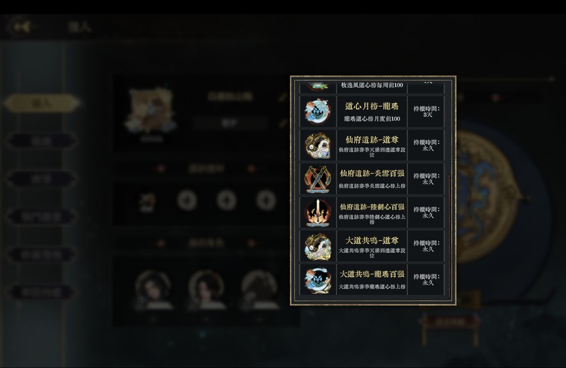The height and width of the screenshot is (368, 566).
Task: Click the back arrow icon at top left
Action: [x=21, y=26]
